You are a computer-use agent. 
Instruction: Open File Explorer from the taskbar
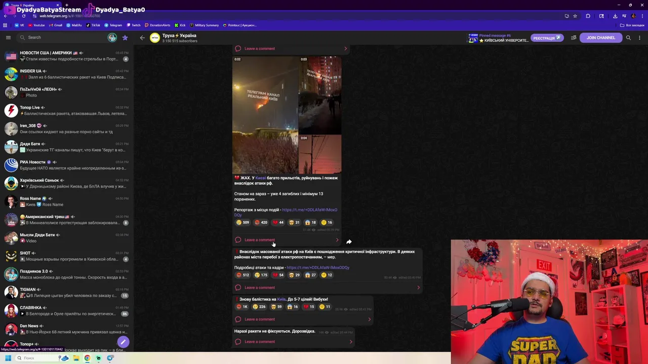[x=76, y=358]
